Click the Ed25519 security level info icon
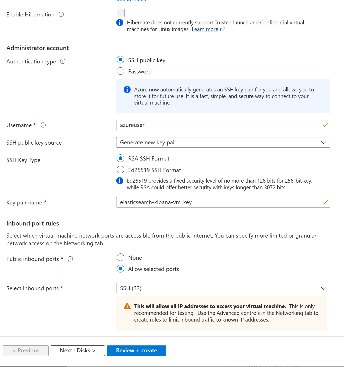Viewport: 344px width, 367px height. 120,181
